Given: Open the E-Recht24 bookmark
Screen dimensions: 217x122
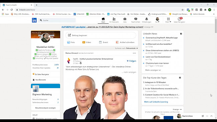Looking at the screenshot, I should tap(79, 14).
